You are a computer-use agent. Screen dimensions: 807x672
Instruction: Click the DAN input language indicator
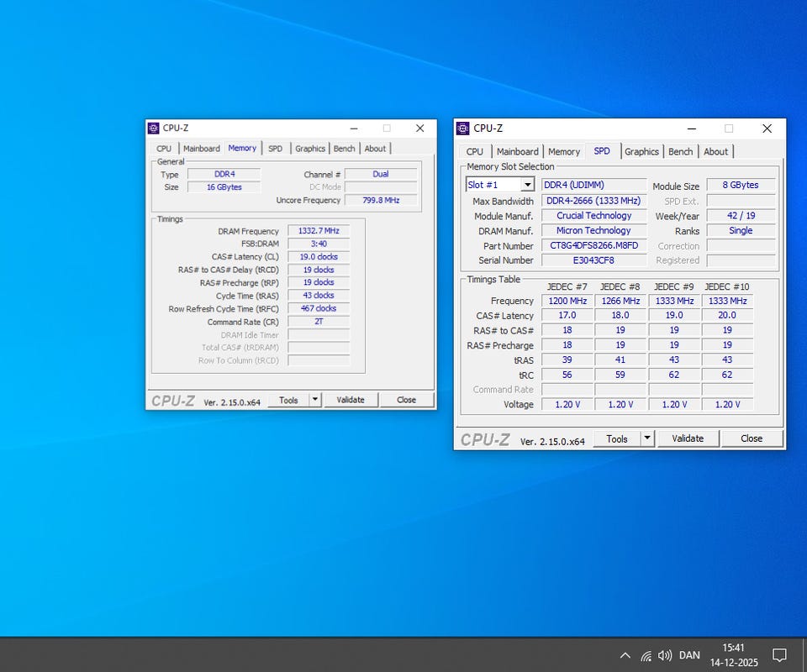689,655
